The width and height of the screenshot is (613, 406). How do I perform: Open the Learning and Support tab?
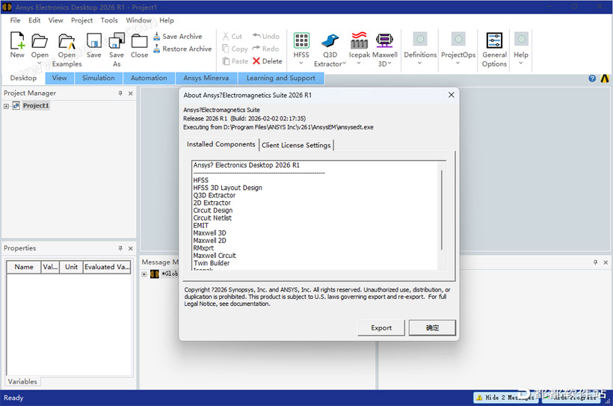tap(280, 78)
